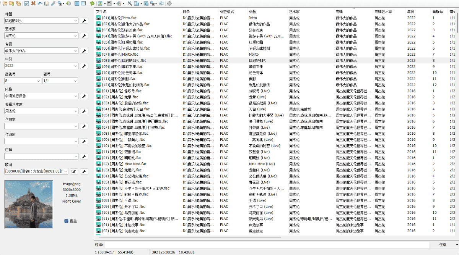Toggle the 覆盖 checkbox under cover info
459x255 pixels.
(67, 221)
